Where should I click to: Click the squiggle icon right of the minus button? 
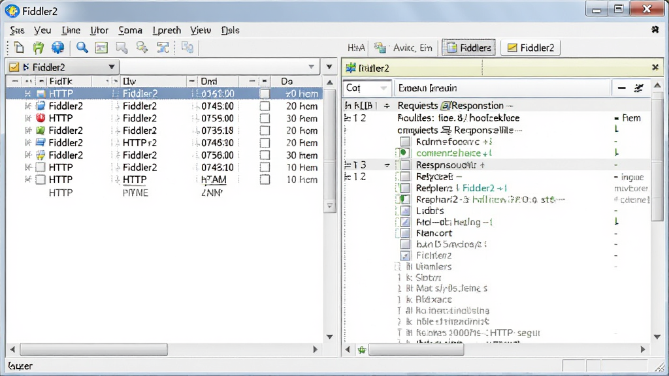[639, 88]
